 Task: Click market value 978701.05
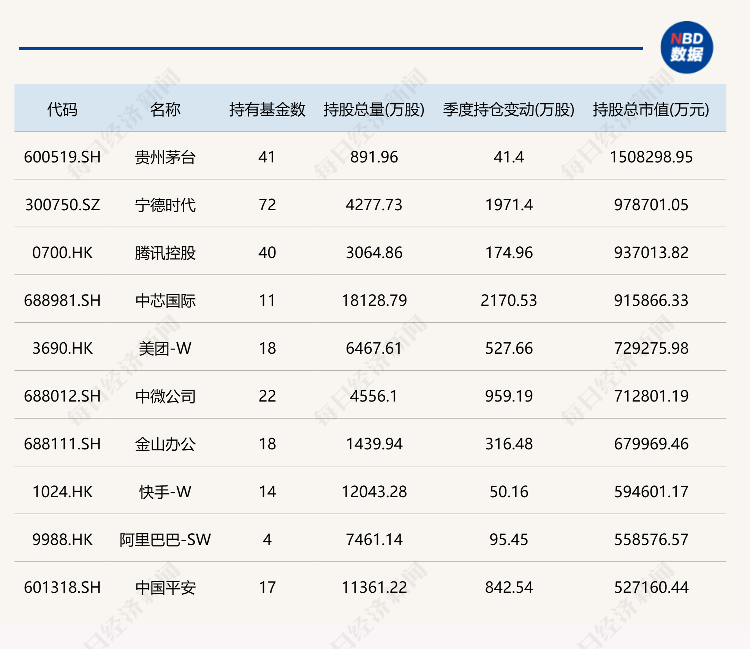click(x=651, y=205)
